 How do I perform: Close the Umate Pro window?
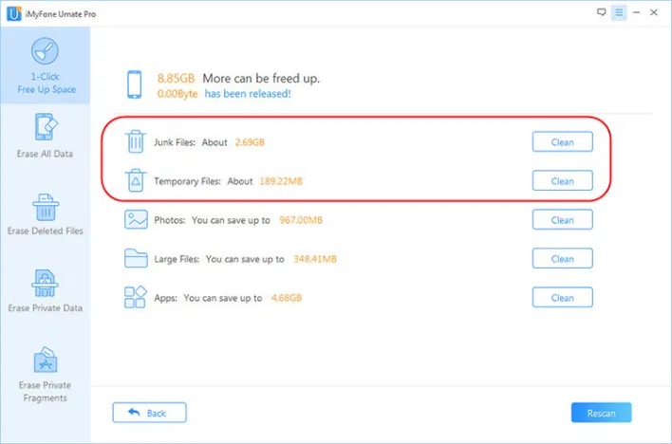(x=654, y=12)
